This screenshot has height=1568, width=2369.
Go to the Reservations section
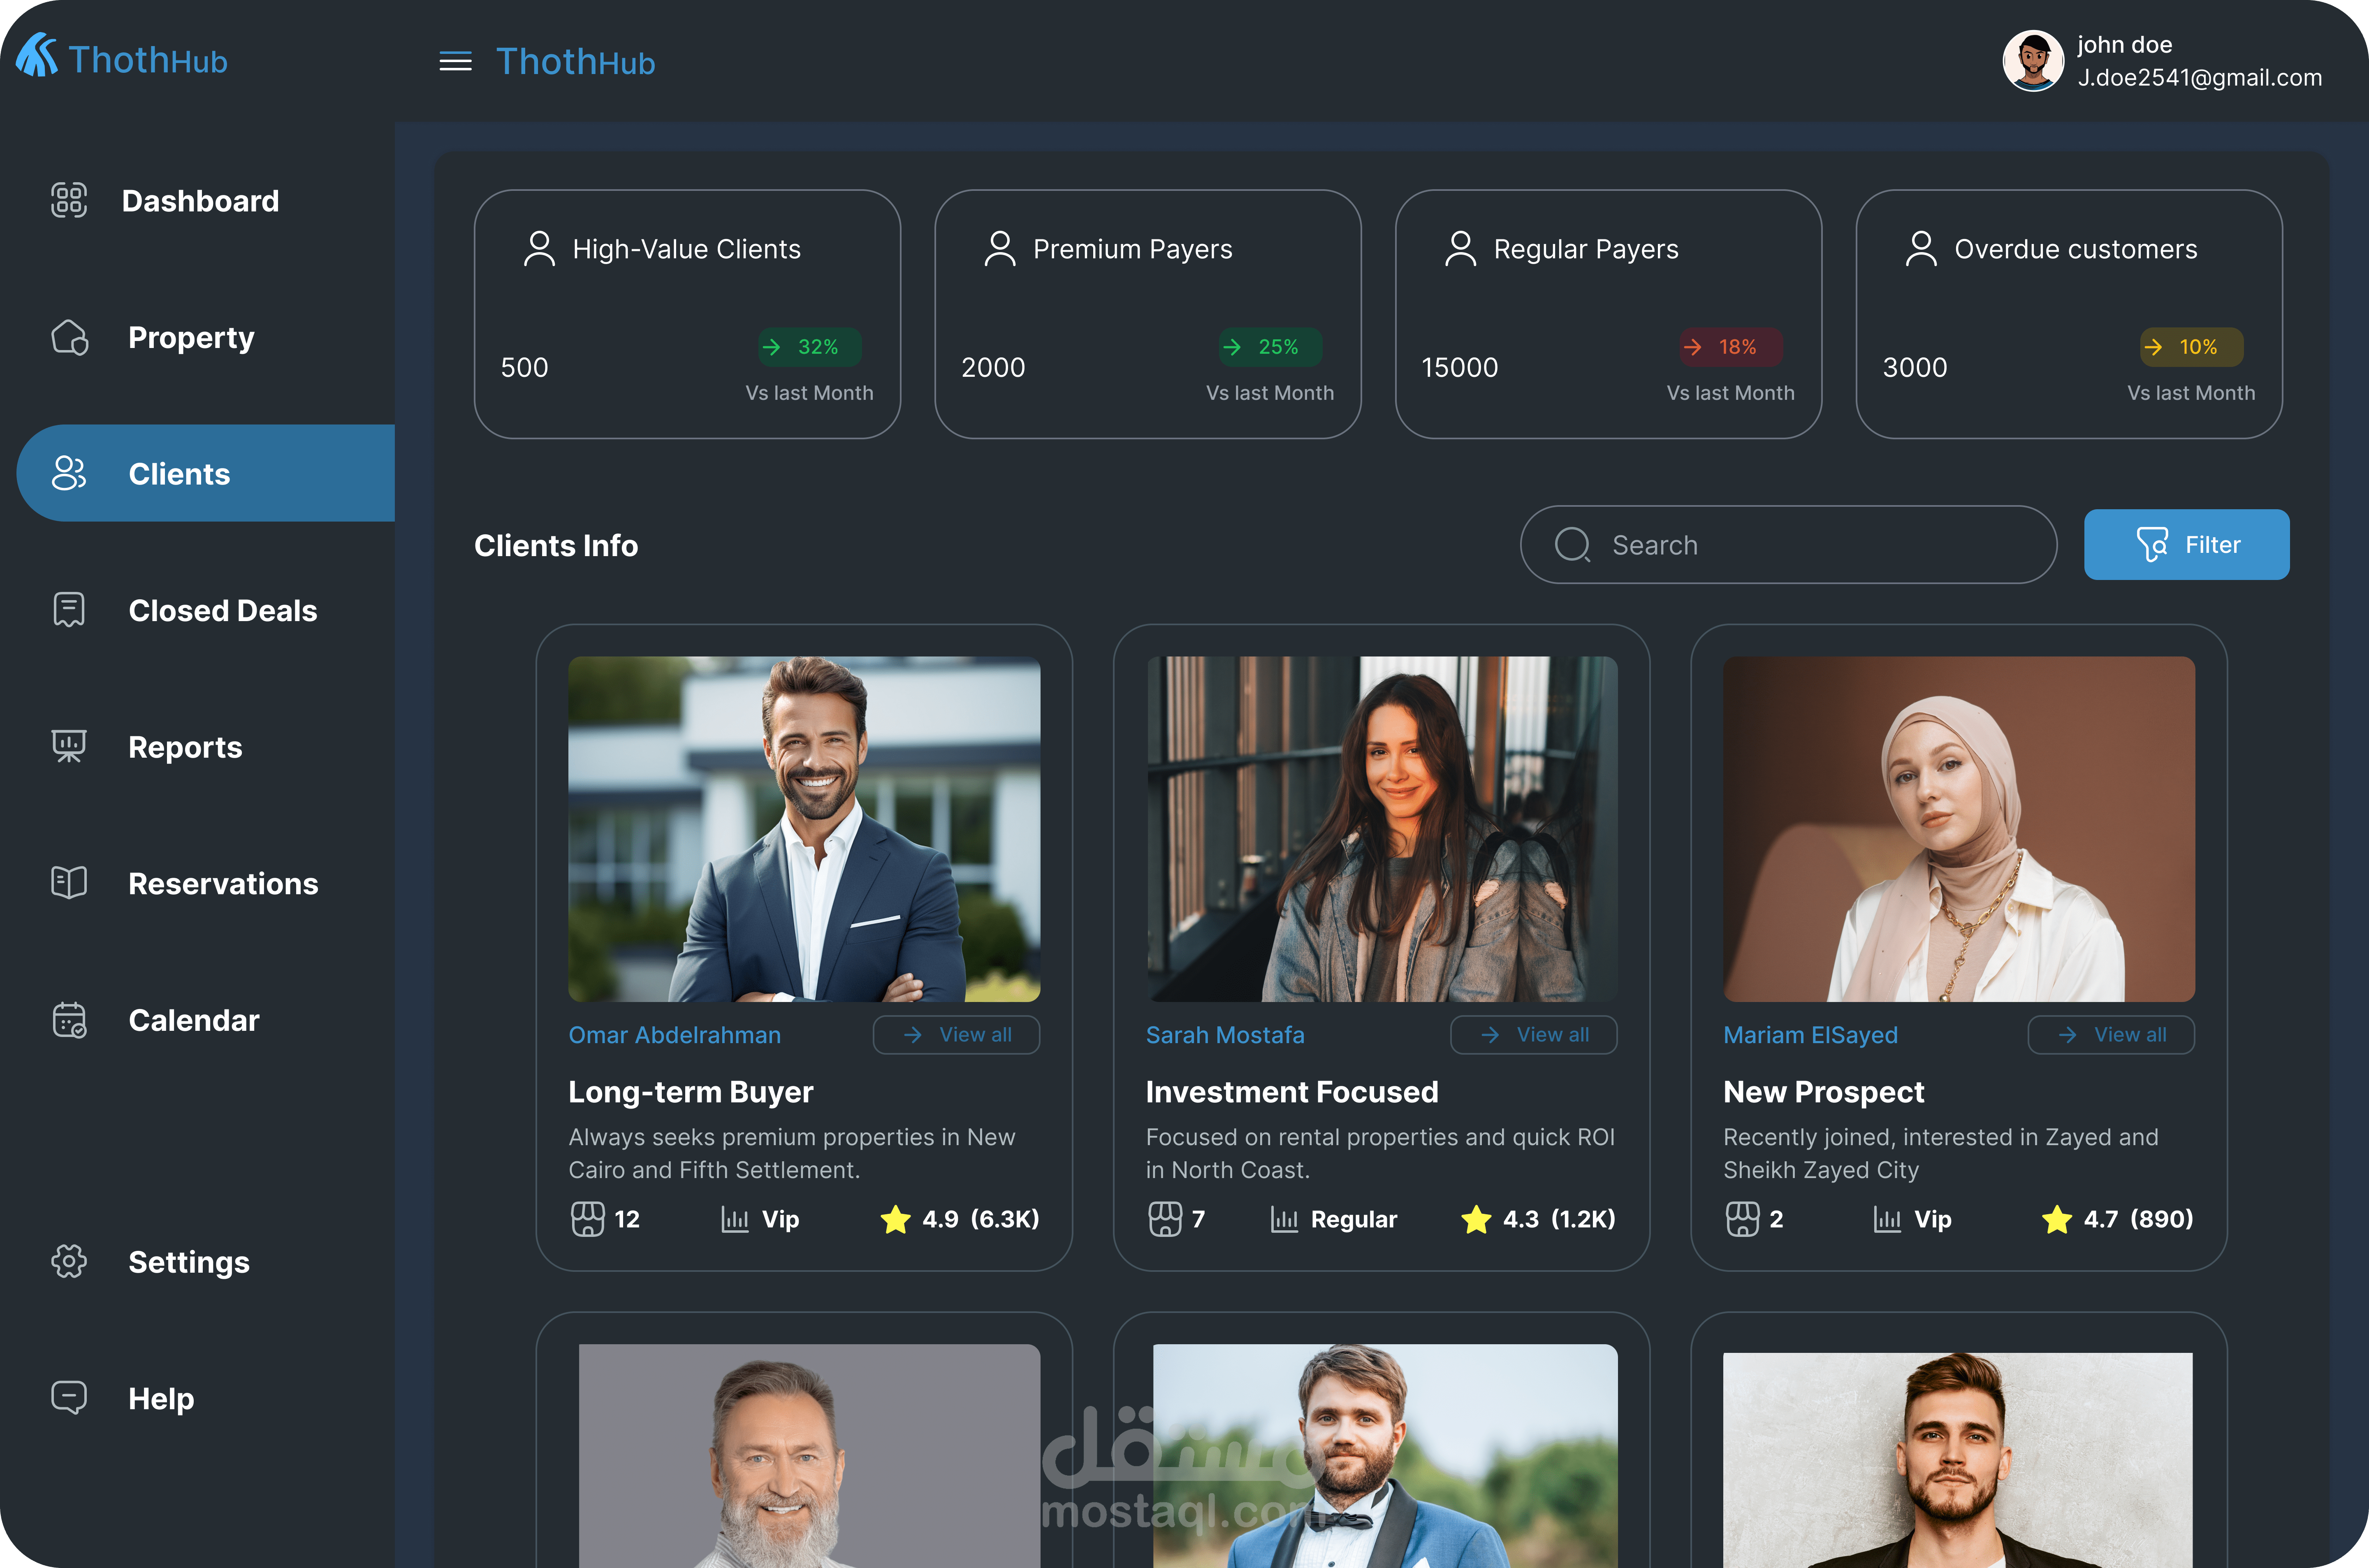coord(222,884)
